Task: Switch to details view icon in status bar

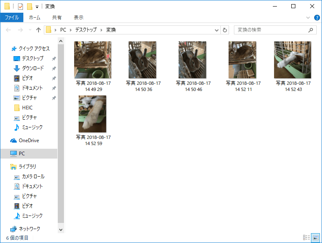Action: pos(306,238)
